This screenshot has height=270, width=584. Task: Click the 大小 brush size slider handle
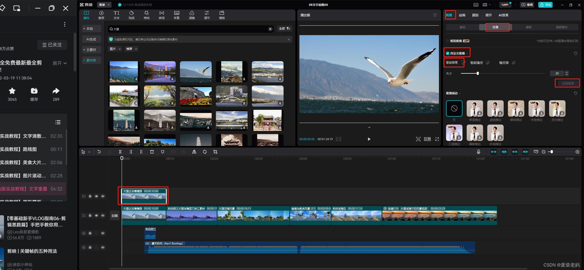(478, 73)
